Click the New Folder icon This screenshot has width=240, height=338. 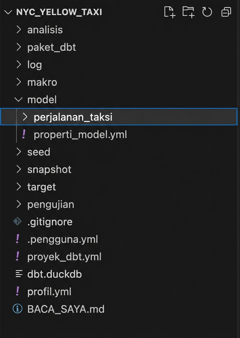coord(188,12)
